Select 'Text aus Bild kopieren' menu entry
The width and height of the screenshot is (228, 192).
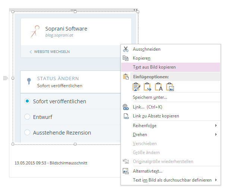154,67
